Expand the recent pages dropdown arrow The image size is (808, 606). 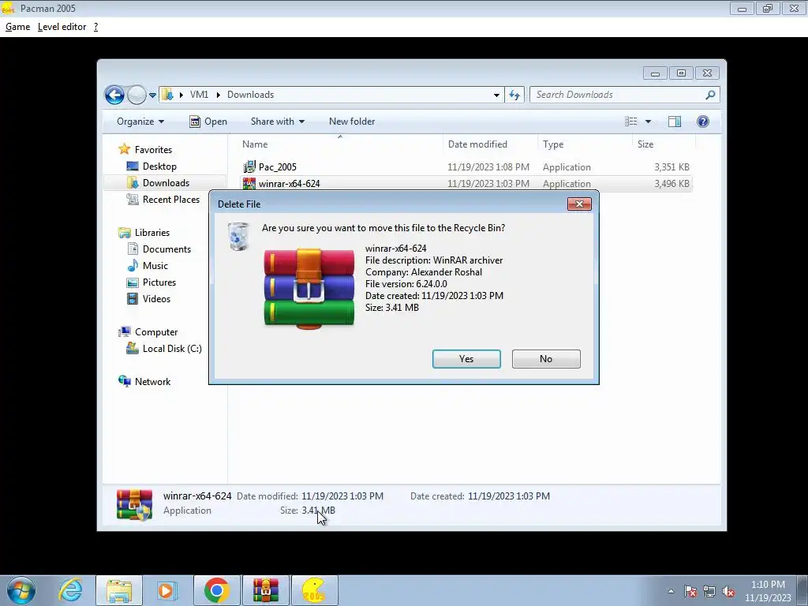click(152, 95)
